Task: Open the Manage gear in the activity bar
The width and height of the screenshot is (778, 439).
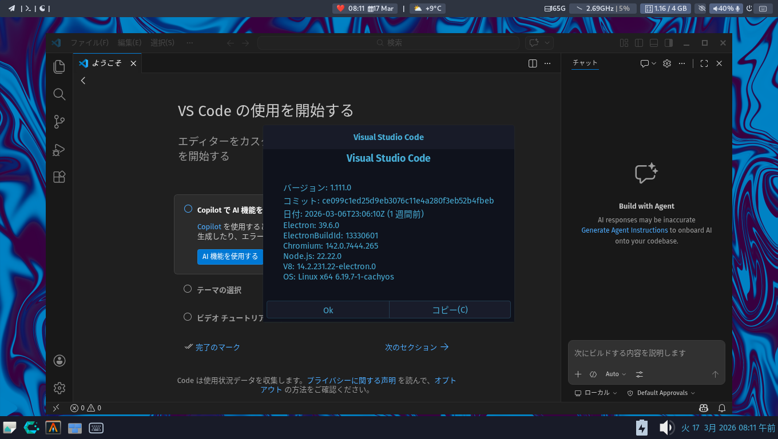Action: 59,388
